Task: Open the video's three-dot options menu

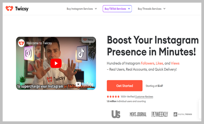Action: point(90,44)
